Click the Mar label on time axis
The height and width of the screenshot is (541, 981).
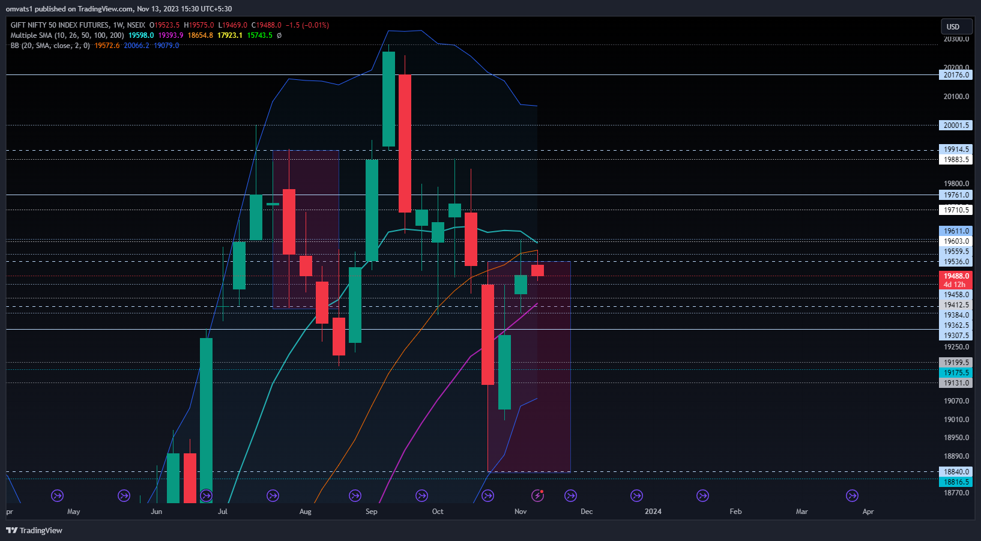[x=802, y=512]
